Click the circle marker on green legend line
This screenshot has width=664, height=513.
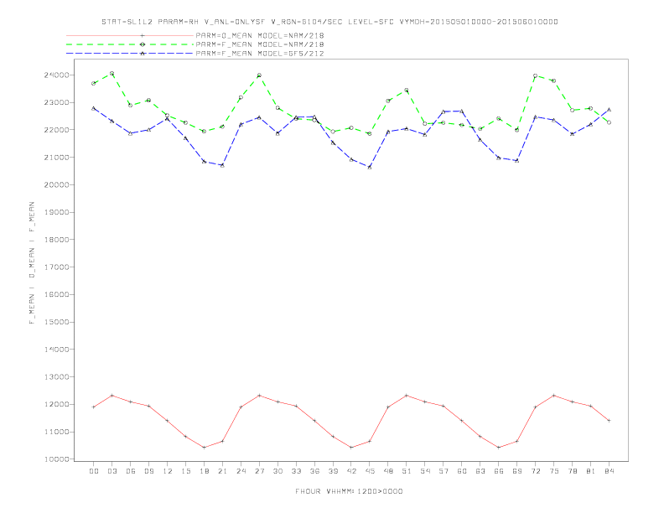pyautogui.click(x=143, y=44)
